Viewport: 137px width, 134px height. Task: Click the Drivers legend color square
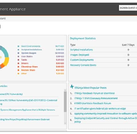point(18,63)
